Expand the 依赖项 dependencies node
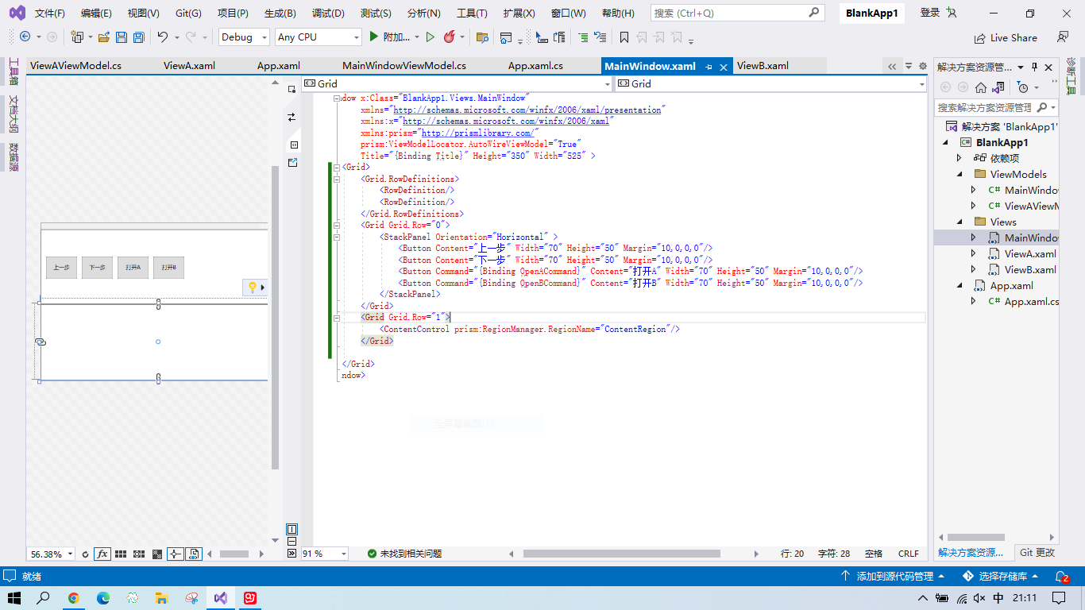This screenshot has width=1085, height=610. pos(960,158)
